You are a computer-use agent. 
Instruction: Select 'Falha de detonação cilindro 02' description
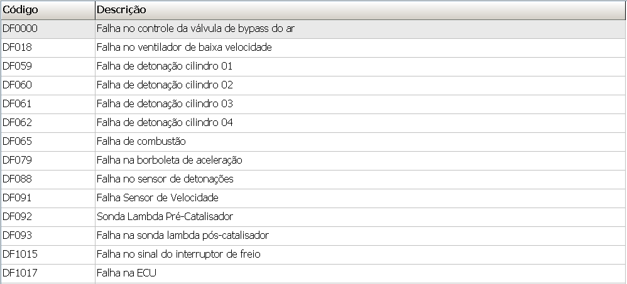coord(165,85)
